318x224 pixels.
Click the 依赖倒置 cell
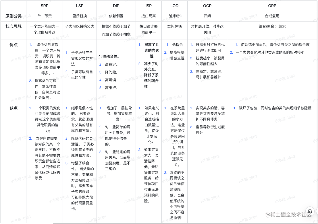pyautogui.click(x=116, y=16)
